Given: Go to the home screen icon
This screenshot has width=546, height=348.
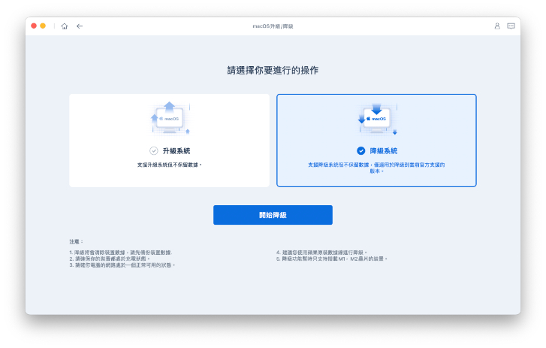Looking at the screenshot, I should (x=65, y=26).
